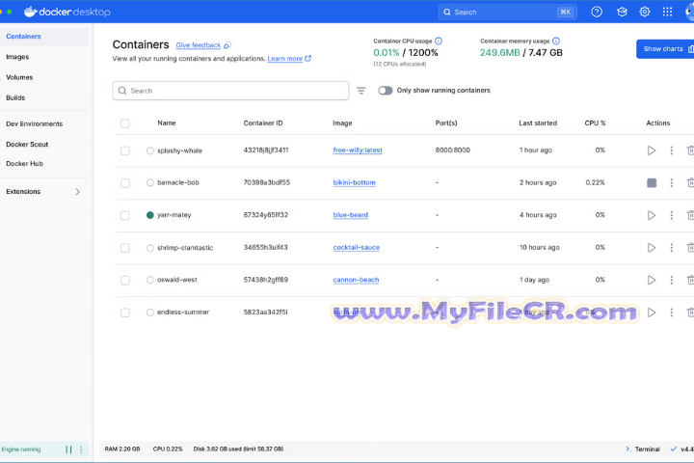Image resolution: width=694 pixels, height=463 pixels.
Task: Show Container memory usage info
Action: [556, 41]
